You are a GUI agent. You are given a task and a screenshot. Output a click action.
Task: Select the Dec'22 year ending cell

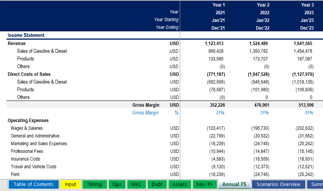pyautogui.click(x=262, y=28)
